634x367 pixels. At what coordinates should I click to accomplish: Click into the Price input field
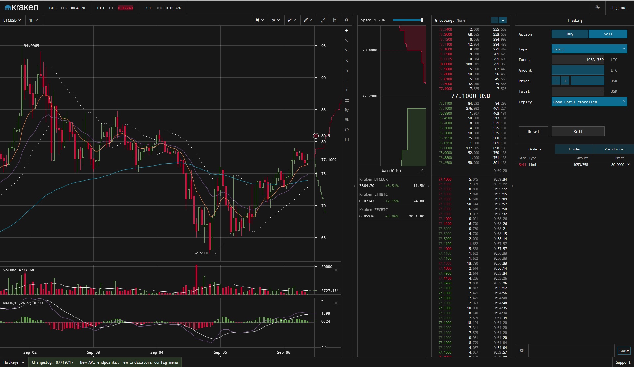[x=587, y=81]
